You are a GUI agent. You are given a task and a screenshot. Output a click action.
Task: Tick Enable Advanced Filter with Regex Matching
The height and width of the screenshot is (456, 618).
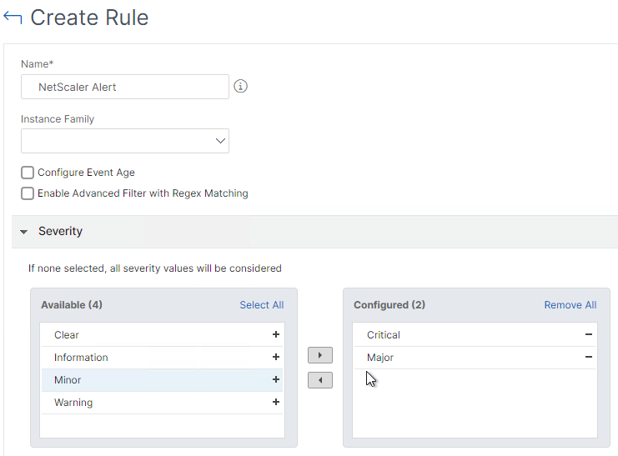28,193
